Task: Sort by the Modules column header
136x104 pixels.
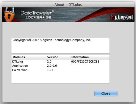Action: tap(29, 57)
